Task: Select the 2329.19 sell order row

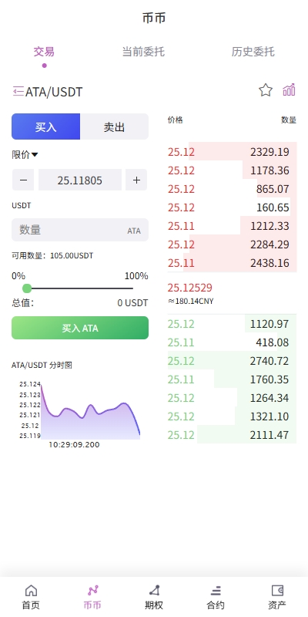Action: (233, 152)
